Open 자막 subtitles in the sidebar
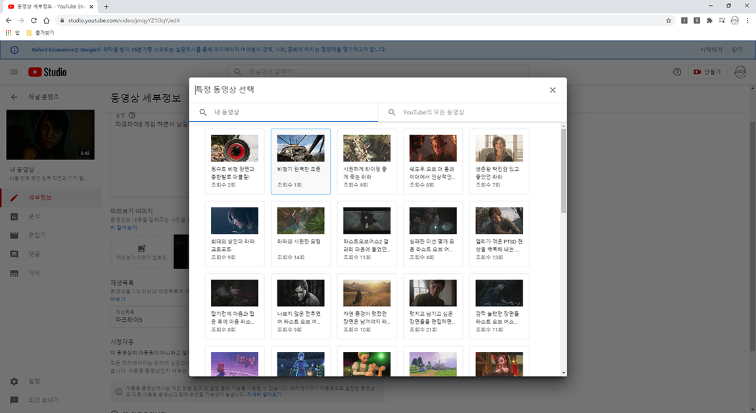 [50, 273]
